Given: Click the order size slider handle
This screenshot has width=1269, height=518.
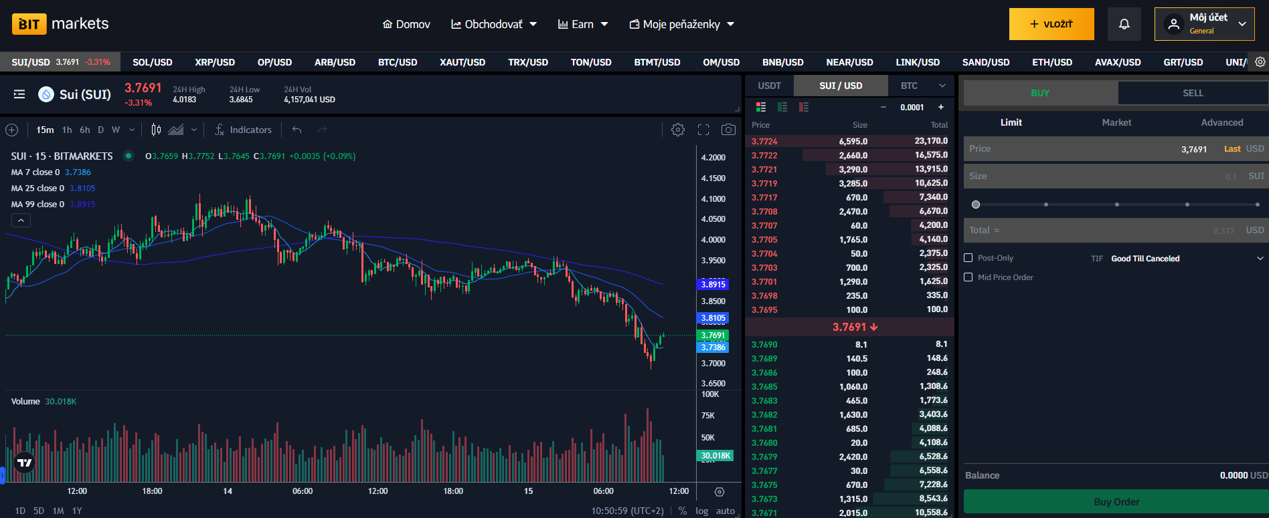Looking at the screenshot, I should coord(976,205).
